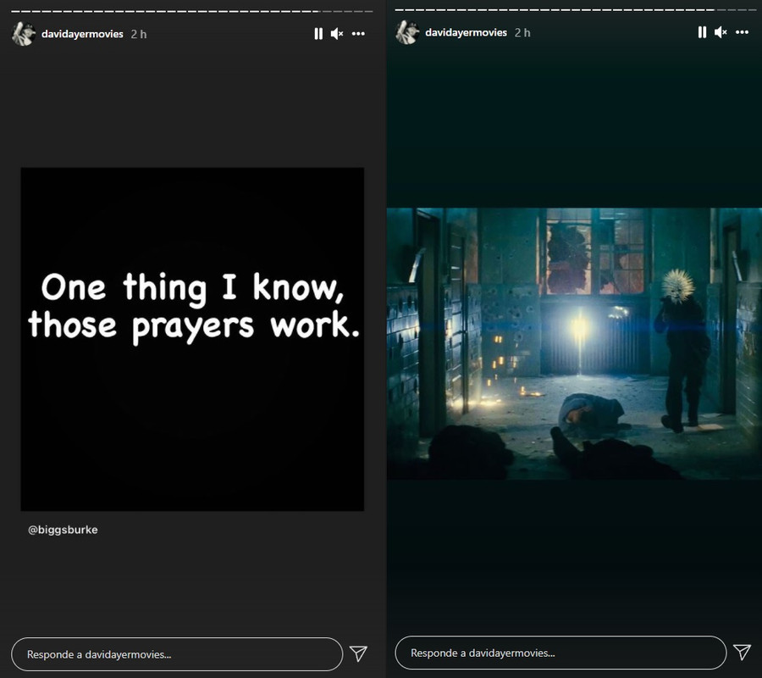Share left story via paper plane icon

pos(358,653)
